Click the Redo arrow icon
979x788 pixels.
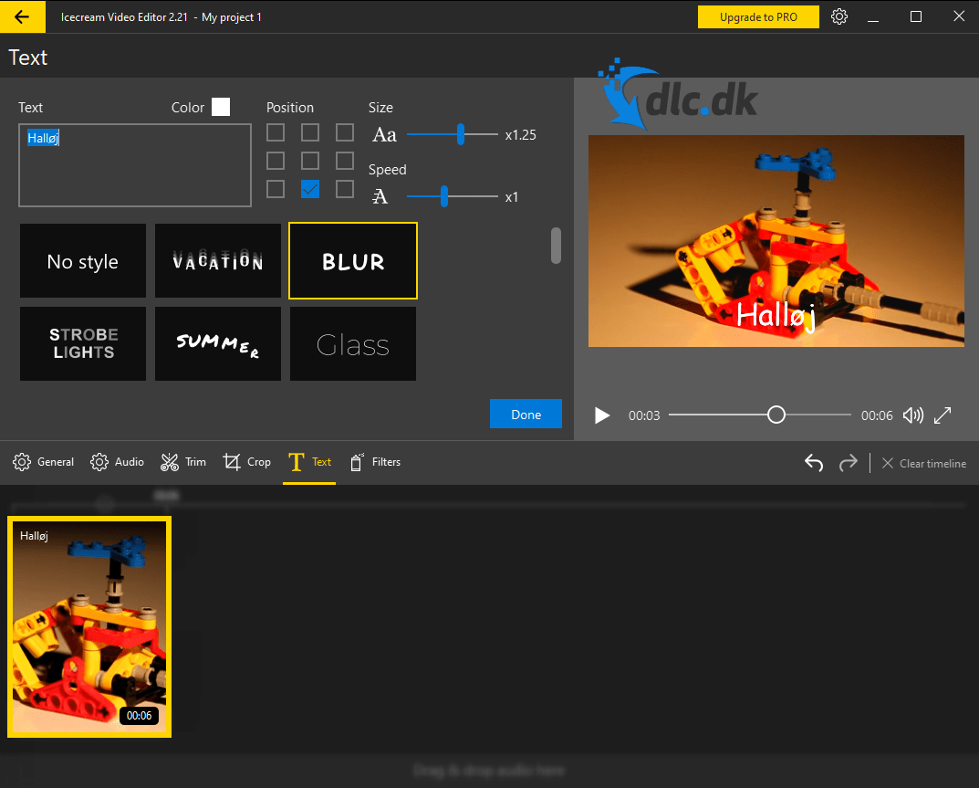click(x=849, y=463)
